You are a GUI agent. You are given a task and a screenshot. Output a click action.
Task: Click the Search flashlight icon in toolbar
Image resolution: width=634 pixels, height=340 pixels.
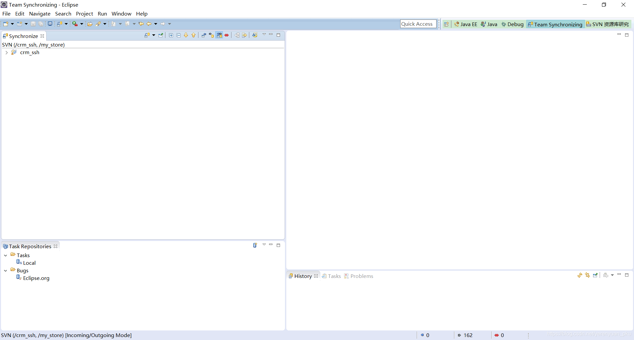[x=98, y=24]
